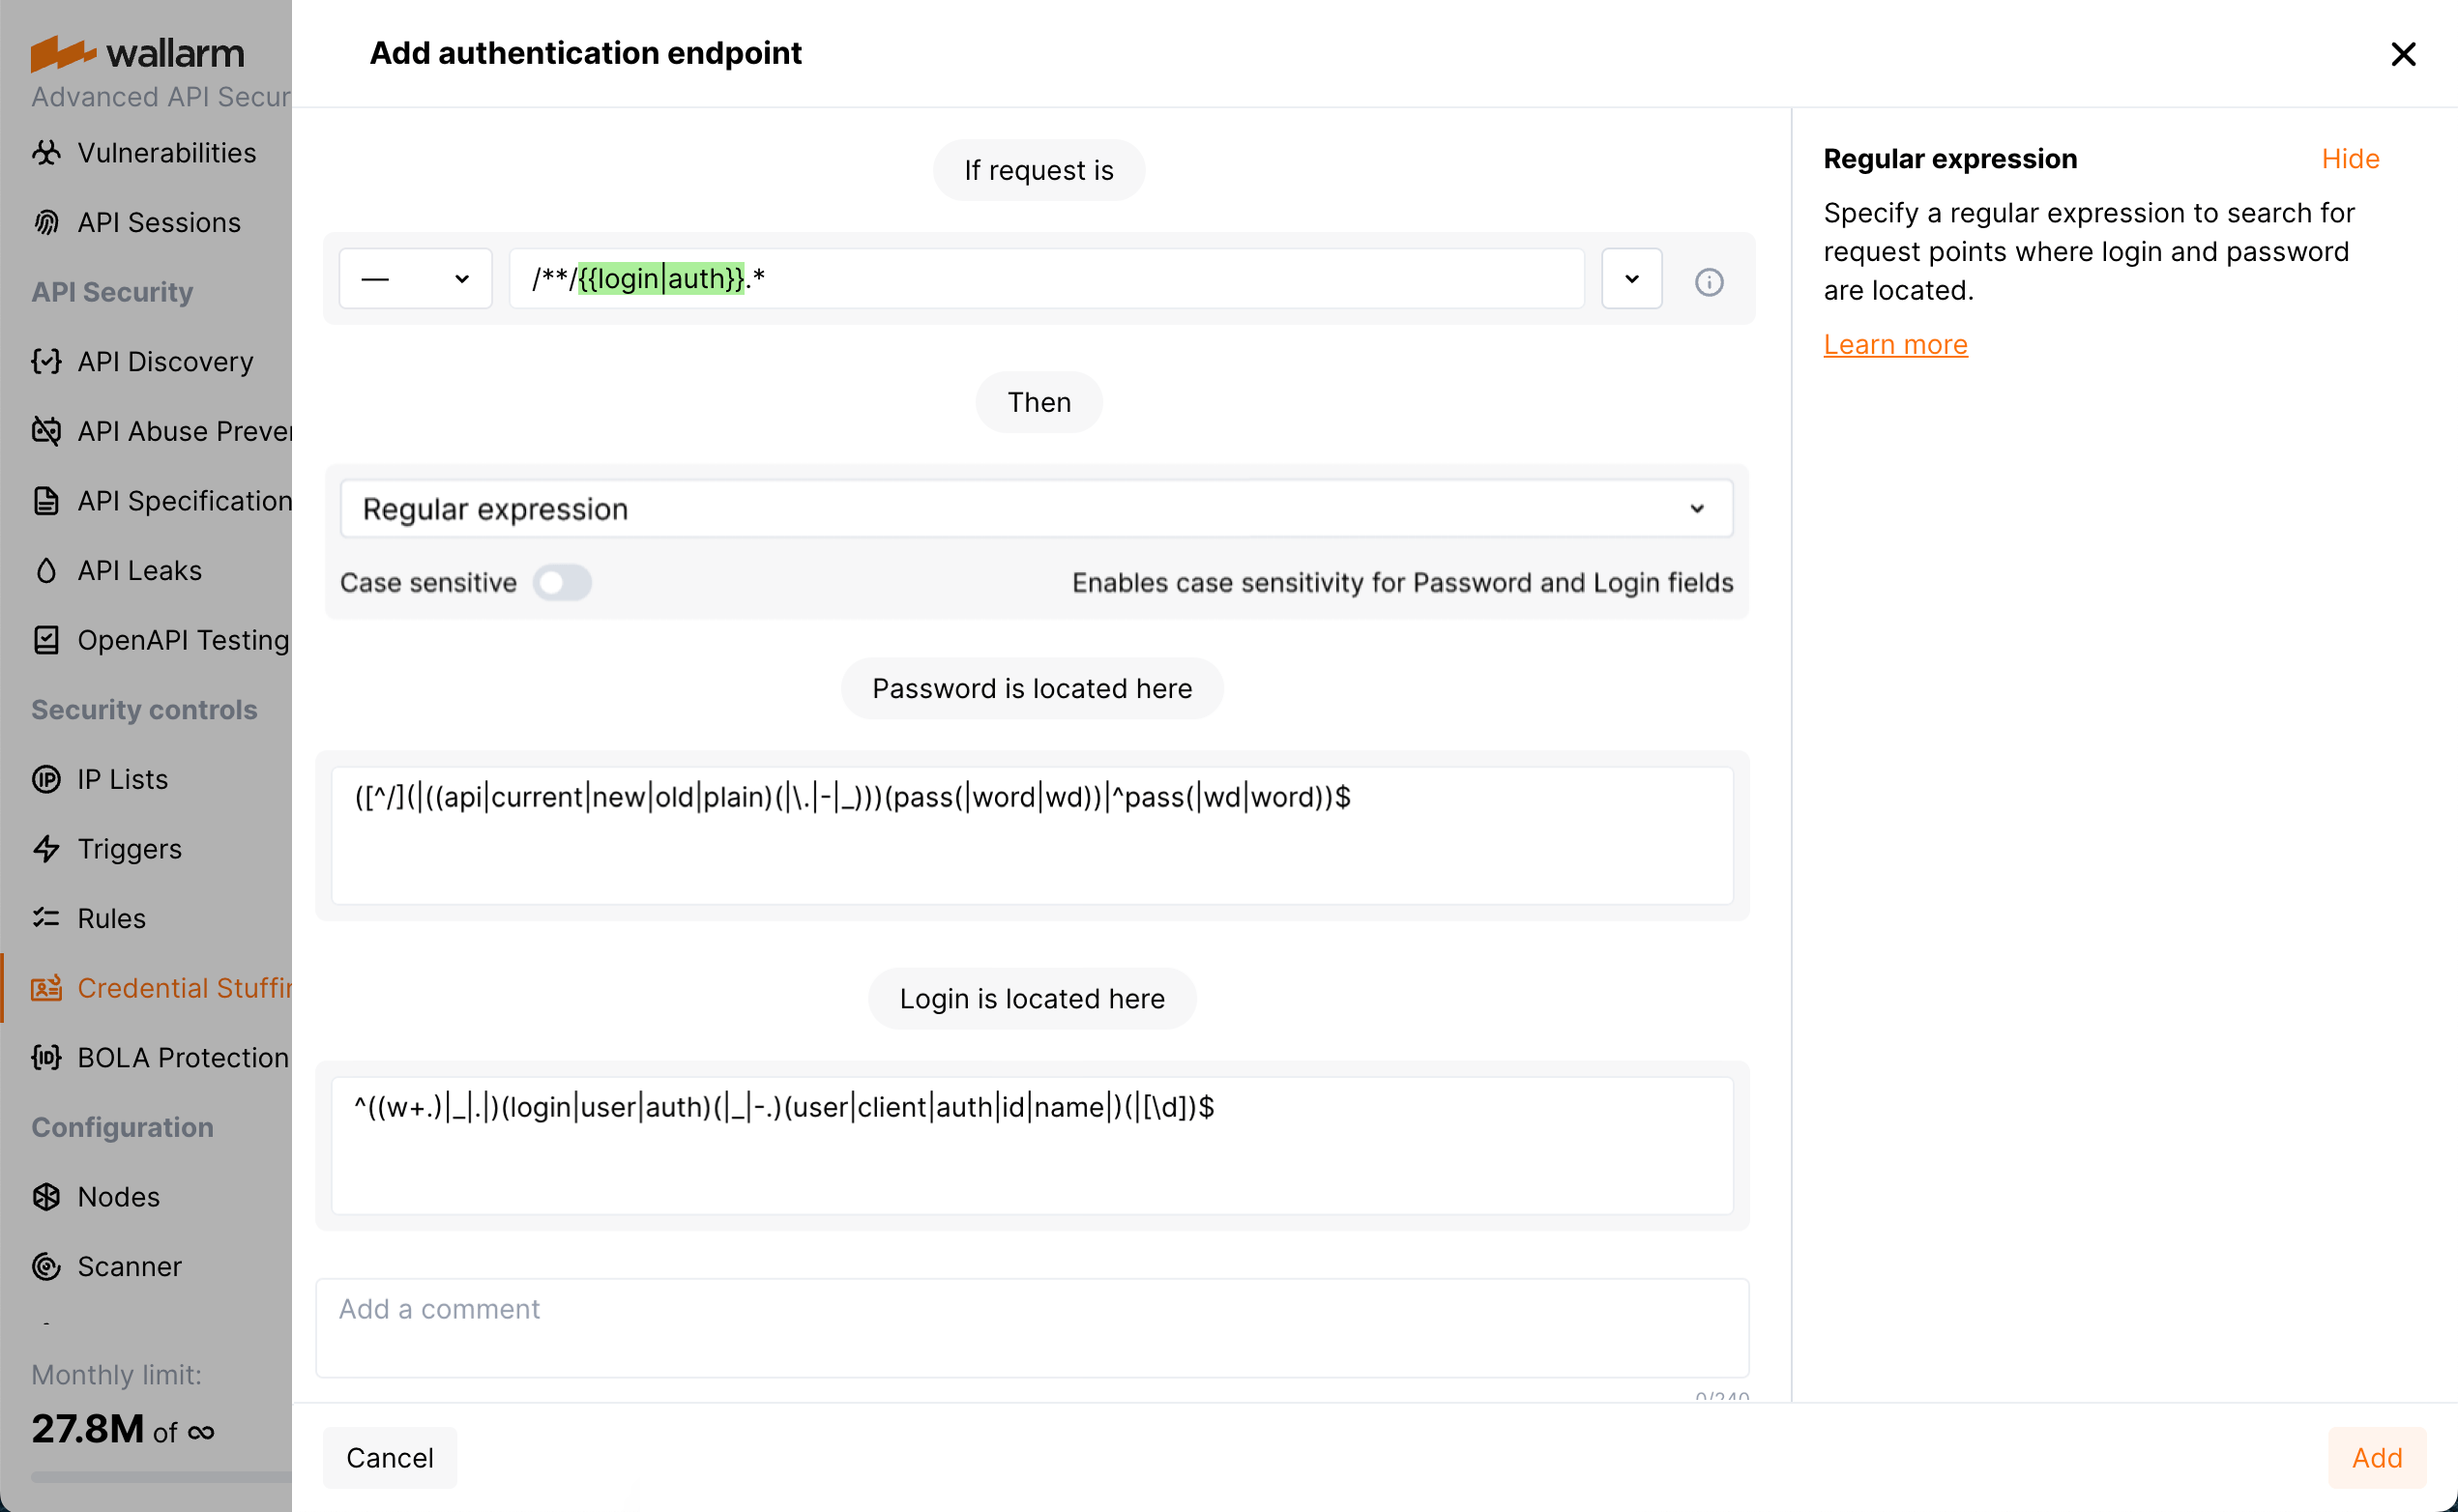
Task: Open Vulnerabilities from the sidebar icon
Action: coord(46,152)
